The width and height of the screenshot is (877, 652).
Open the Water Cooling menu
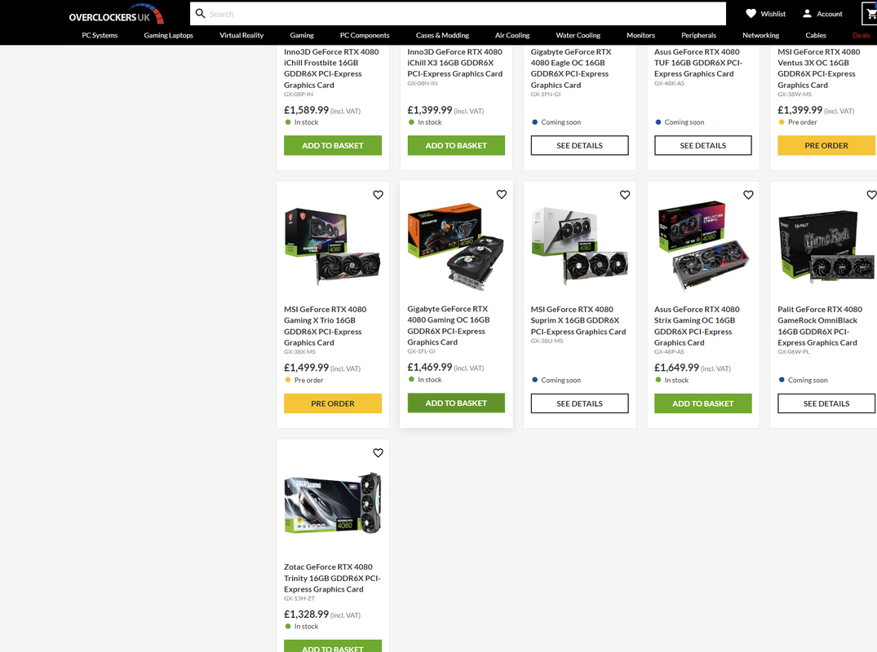pos(578,35)
